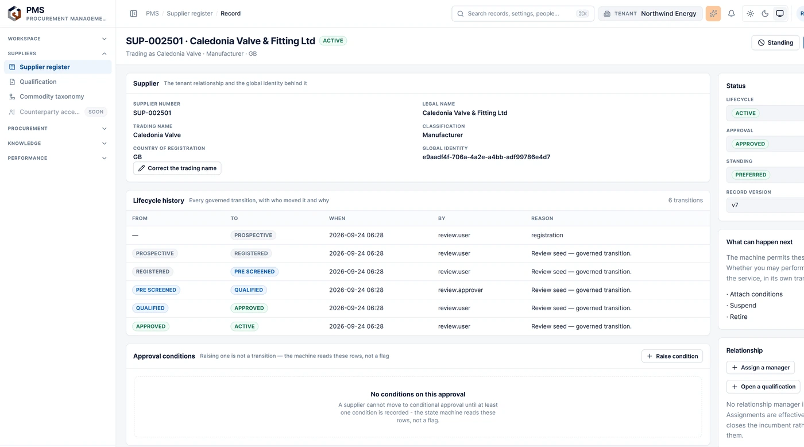Go to PMS breadcrumb
The height and width of the screenshot is (447, 804).
point(152,13)
